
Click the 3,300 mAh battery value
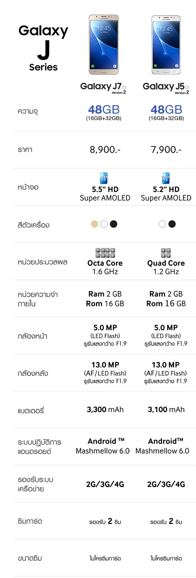[x=105, y=409]
